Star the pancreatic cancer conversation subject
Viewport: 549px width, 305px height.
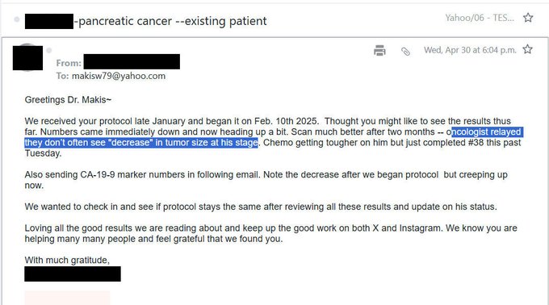point(528,18)
